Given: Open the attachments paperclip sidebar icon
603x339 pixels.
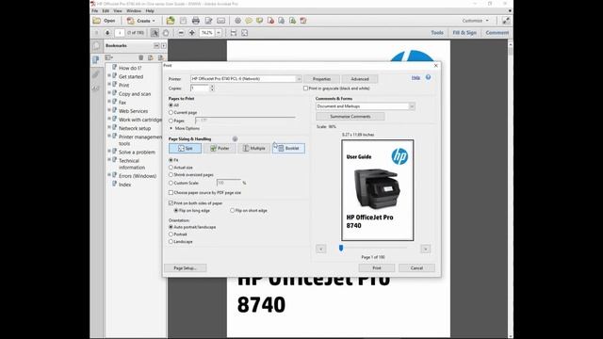Looking at the screenshot, I should (96, 74).
